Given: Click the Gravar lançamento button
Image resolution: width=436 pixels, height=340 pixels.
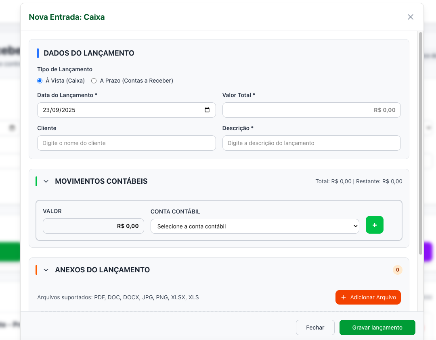Looking at the screenshot, I should [377, 328].
